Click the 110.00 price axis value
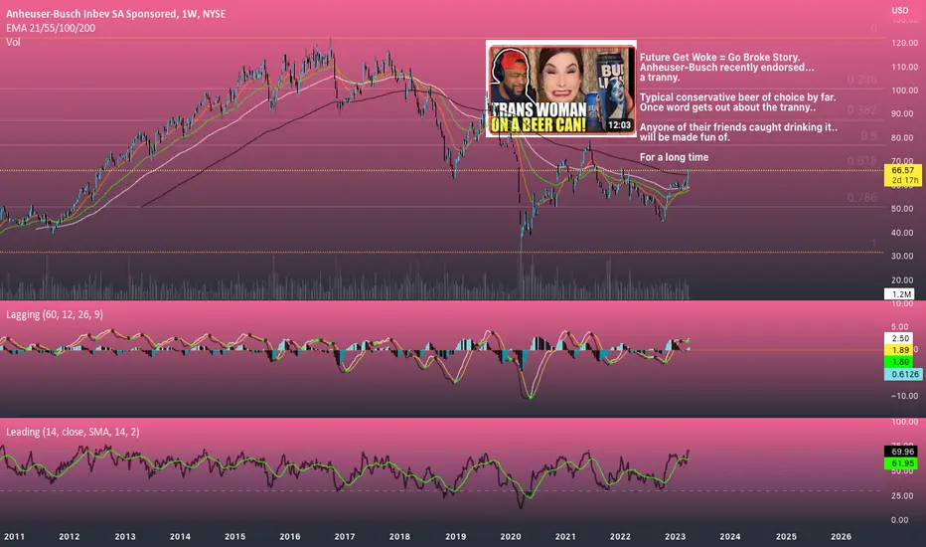 [905, 67]
